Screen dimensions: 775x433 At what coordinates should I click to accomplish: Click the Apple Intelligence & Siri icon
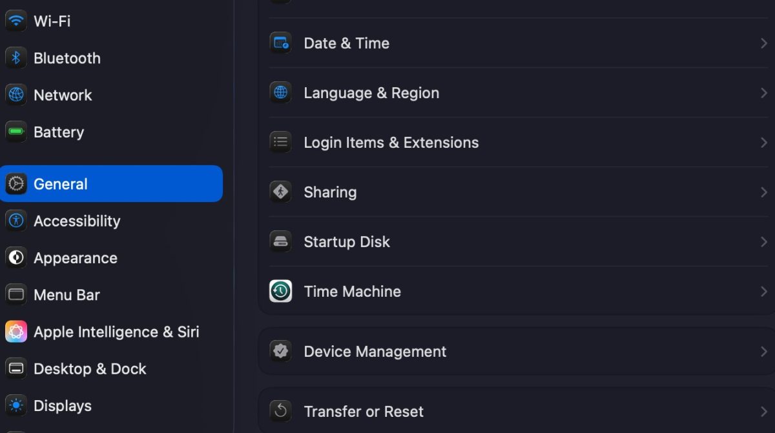click(x=15, y=331)
